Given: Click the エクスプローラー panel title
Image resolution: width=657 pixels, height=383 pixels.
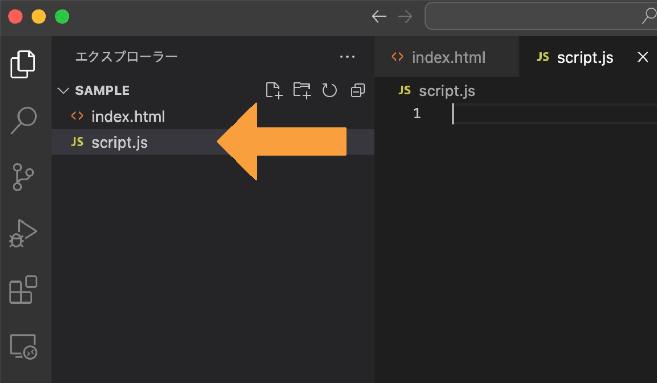Looking at the screenshot, I should (126, 57).
